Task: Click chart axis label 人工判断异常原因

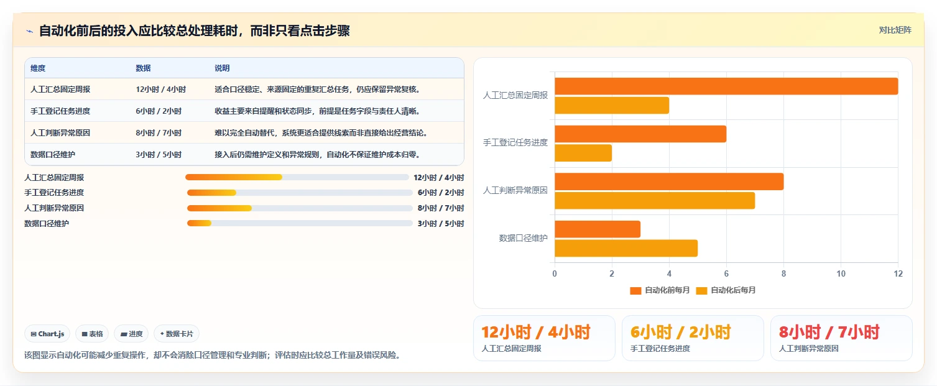Action: (515, 191)
